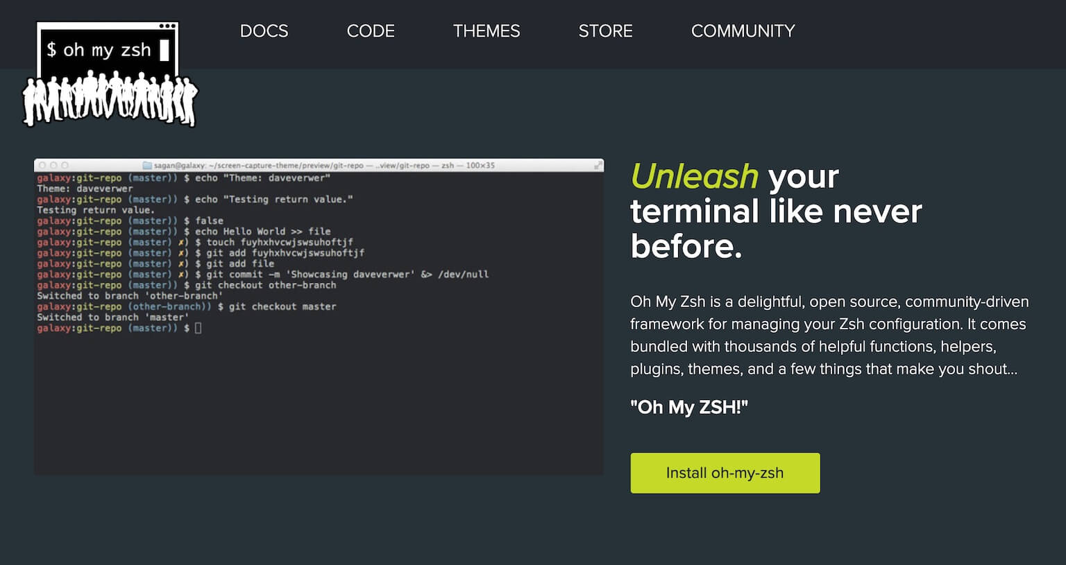Viewport: 1066px width, 565px height.
Task: Click the "git add file" terminal line
Action: point(155,263)
